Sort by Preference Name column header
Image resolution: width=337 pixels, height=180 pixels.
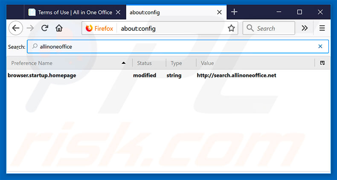click(x=69, y=63)
